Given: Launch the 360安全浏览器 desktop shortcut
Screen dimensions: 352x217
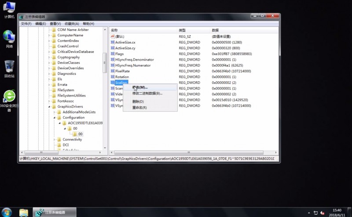Looking at the screenshot, I should point(9,101).
